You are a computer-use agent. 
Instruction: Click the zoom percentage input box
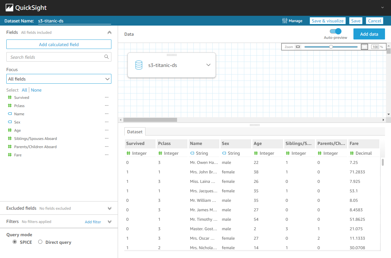click(x=375, y=47)
